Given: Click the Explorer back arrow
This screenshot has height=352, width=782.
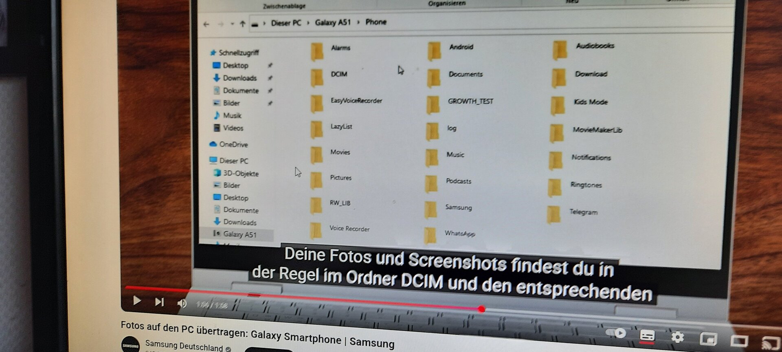Looking at the screenshot, I should click(206, 24).
